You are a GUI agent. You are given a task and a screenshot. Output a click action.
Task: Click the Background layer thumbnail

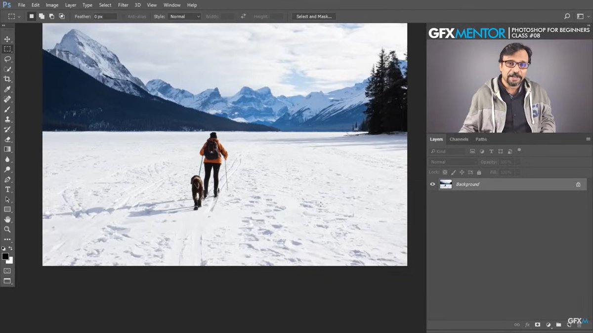[446, 185]
